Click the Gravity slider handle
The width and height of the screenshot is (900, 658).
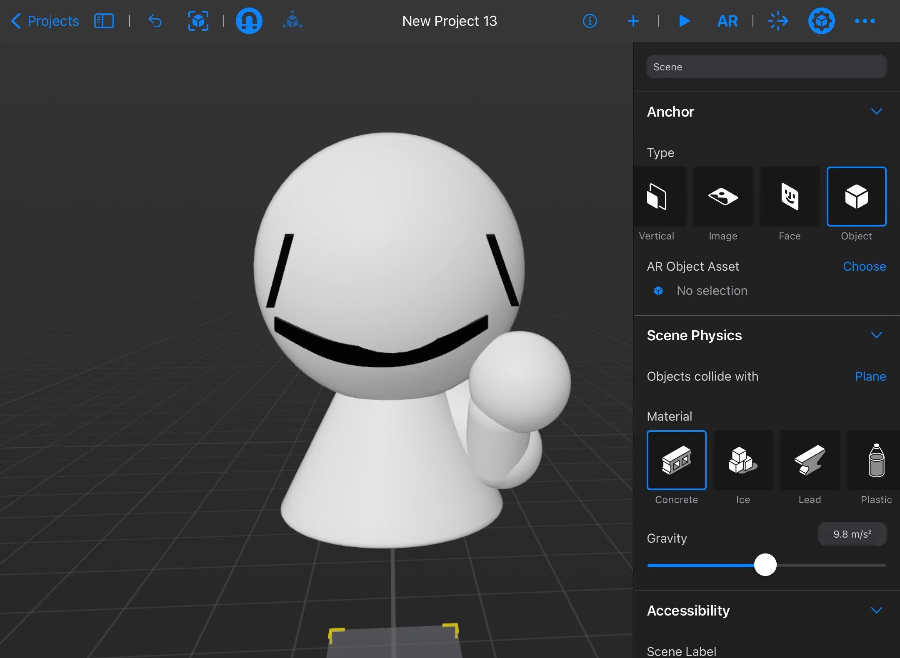point(765,565)
